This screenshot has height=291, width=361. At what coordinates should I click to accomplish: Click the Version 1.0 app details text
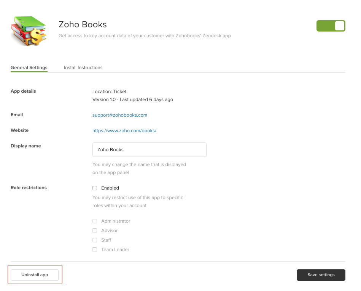point(133,100)
